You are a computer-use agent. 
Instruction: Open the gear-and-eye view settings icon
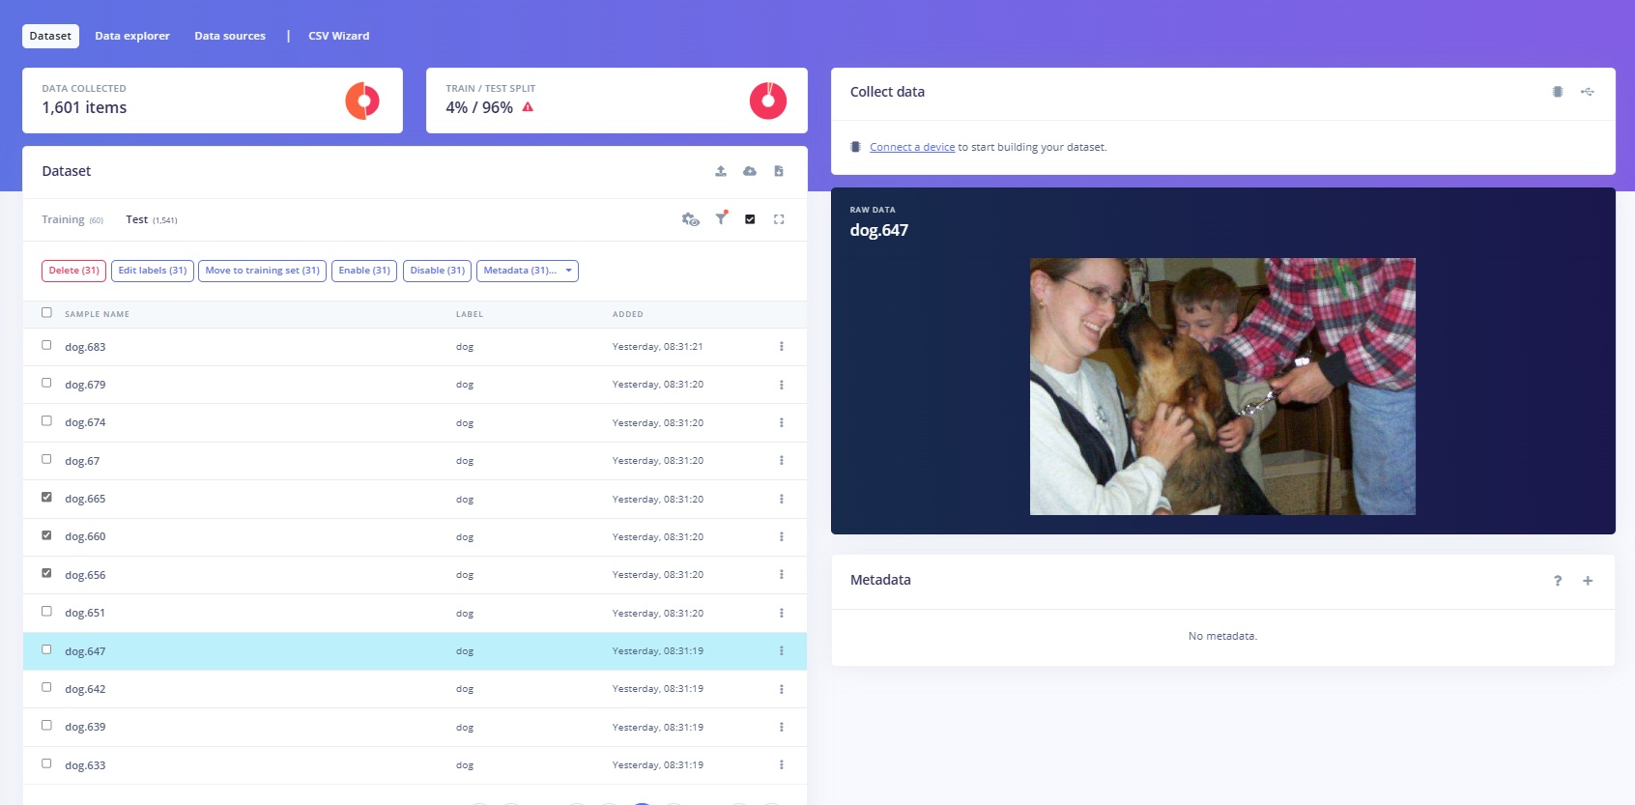[690, 219]
